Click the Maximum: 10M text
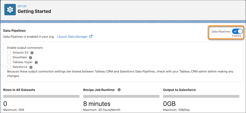 14,110
